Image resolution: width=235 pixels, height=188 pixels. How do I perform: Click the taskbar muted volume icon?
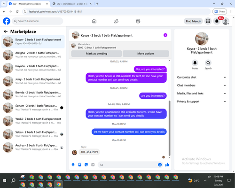209,177
